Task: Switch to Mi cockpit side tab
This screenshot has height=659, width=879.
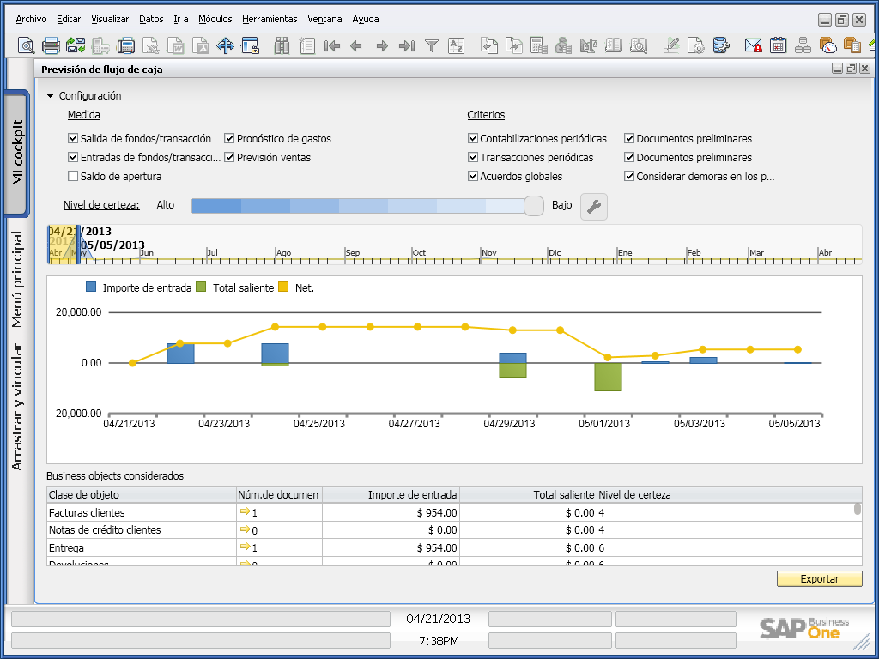Action: tap(17, 153)
